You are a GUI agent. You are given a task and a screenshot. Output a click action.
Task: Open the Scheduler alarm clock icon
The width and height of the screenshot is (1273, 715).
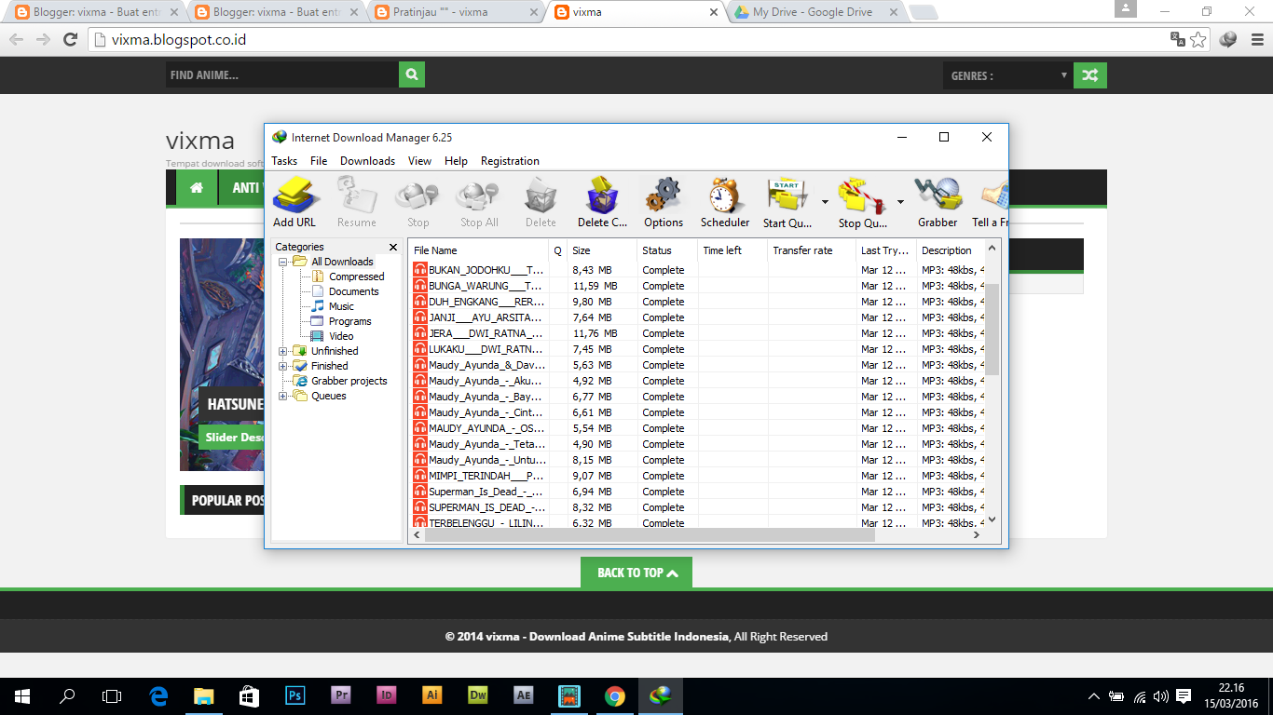724,195
